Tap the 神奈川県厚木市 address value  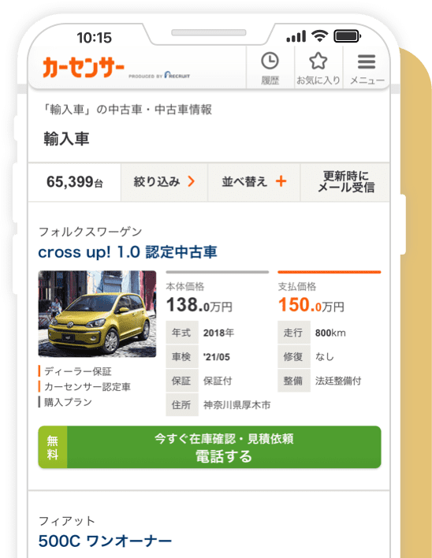[237, 405]
